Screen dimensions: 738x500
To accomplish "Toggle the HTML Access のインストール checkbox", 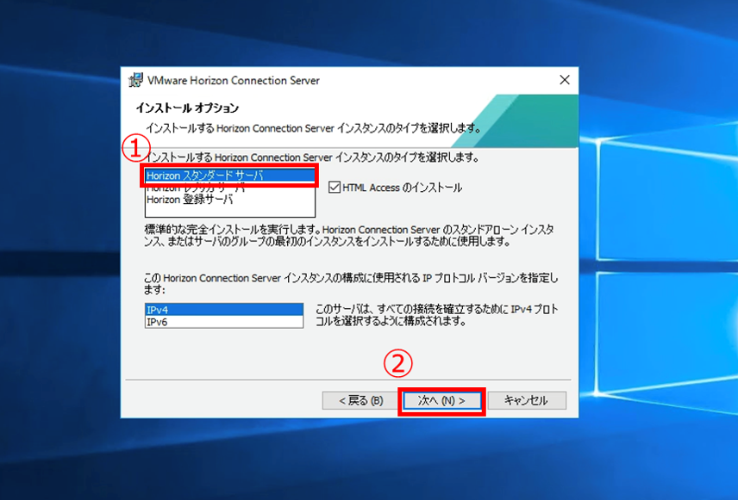I will (x=335, y=188).
